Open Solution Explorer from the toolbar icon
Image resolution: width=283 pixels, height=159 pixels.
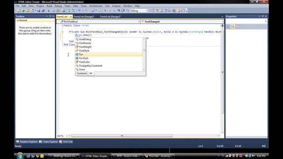(x=152, y=11)
